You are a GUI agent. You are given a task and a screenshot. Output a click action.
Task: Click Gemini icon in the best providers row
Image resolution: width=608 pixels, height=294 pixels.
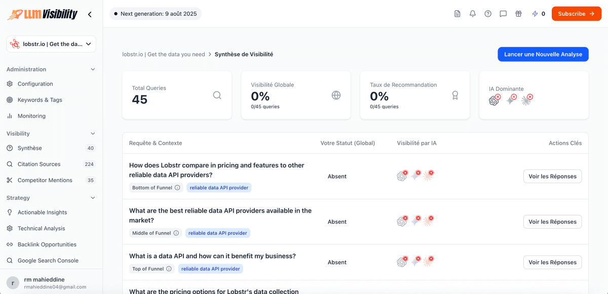[x=415, y=222]
